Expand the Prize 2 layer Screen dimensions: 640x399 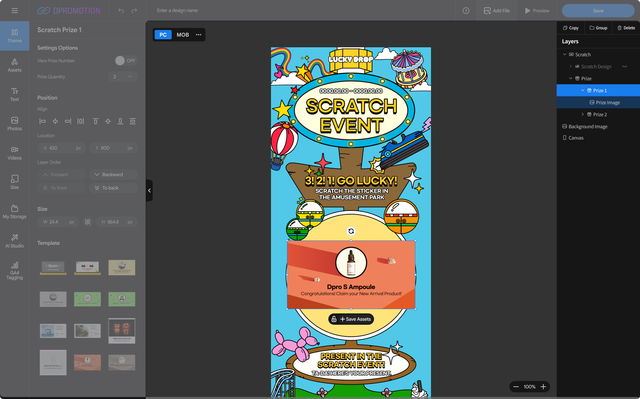click(583, 114)
